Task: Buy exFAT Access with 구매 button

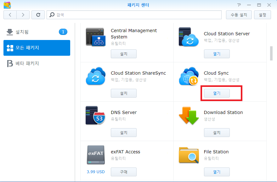Action: 124,172
